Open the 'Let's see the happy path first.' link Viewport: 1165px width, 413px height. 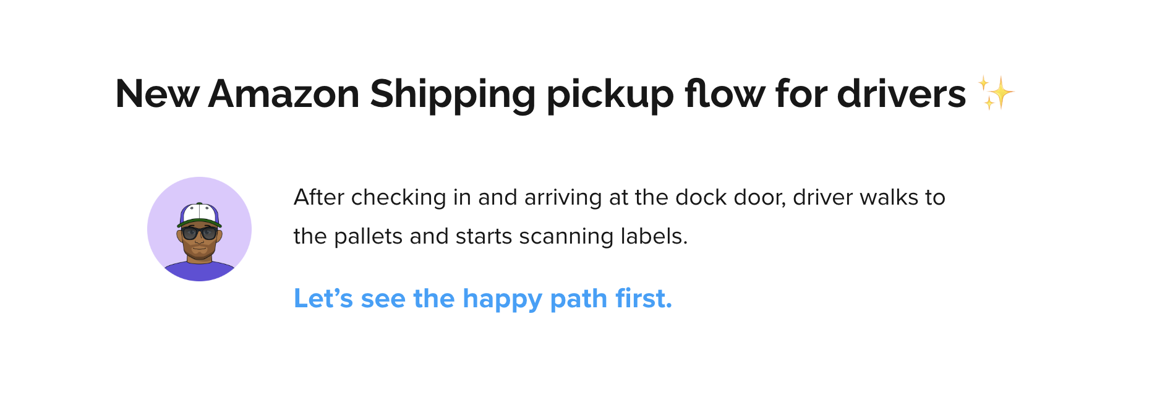(x=483, y=299)
